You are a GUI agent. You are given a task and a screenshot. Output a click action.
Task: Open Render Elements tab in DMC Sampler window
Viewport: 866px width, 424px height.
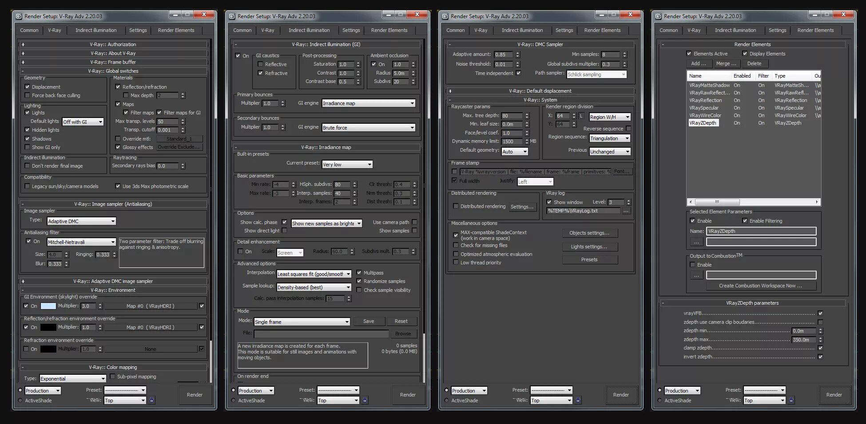click(x=603, y=30)
